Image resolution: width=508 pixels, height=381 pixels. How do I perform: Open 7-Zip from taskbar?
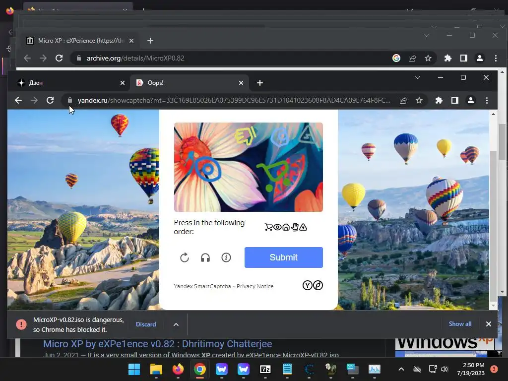[265, 369]
